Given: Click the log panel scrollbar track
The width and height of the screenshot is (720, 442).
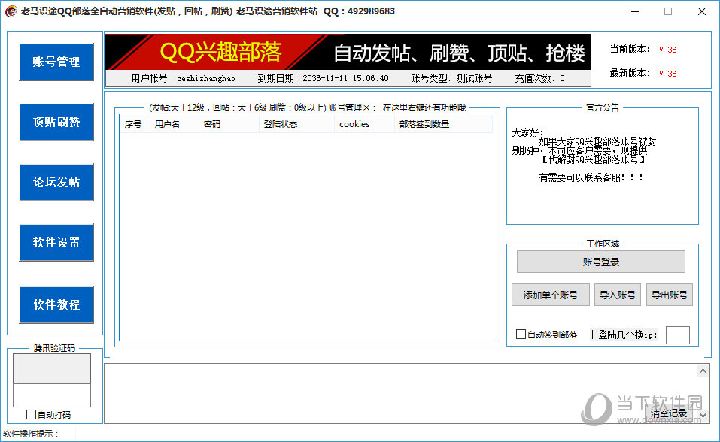Looking at the screenshot, I should coord(704,391).
